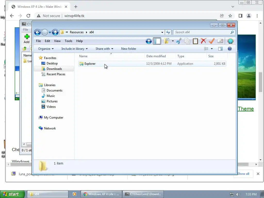Screen dimensions: 264x198
Task: Open recent pages dropdown next to Forward
Action: coord(50,32)
